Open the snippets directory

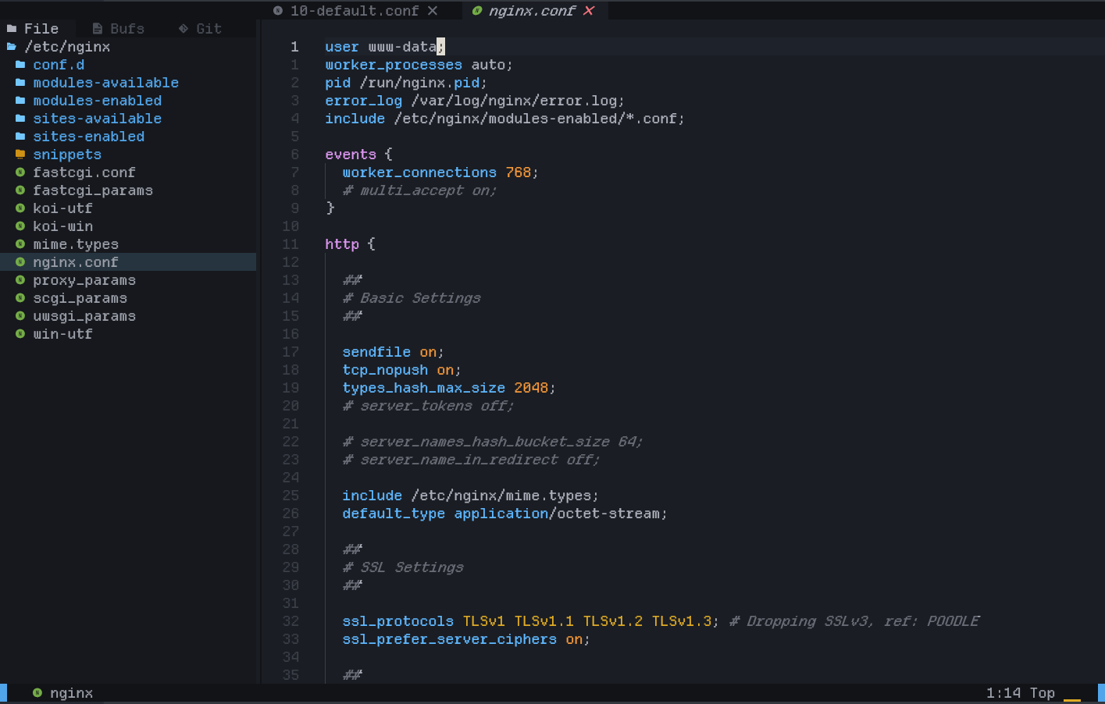pyautogui.click(x=67, y=155)
